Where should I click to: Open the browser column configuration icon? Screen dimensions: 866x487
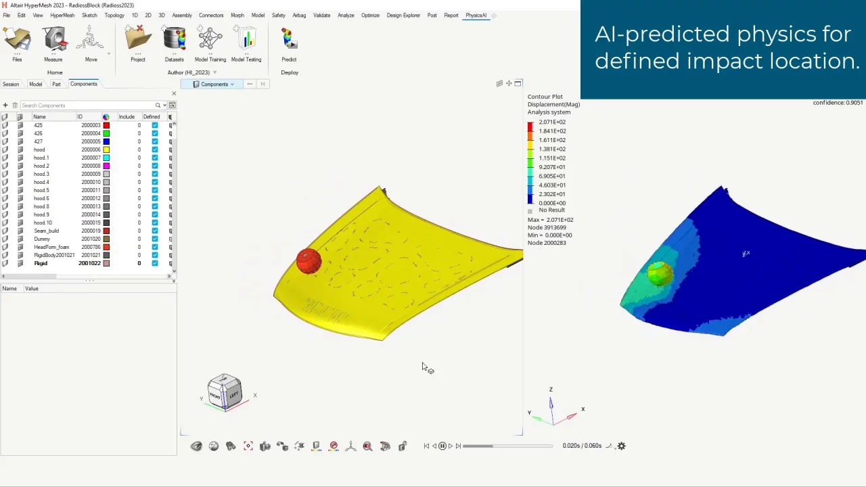click(173, 106)
